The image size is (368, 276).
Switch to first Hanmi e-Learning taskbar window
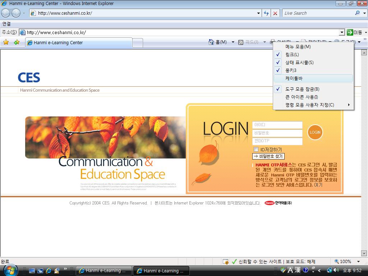click(x=104, y=271)
